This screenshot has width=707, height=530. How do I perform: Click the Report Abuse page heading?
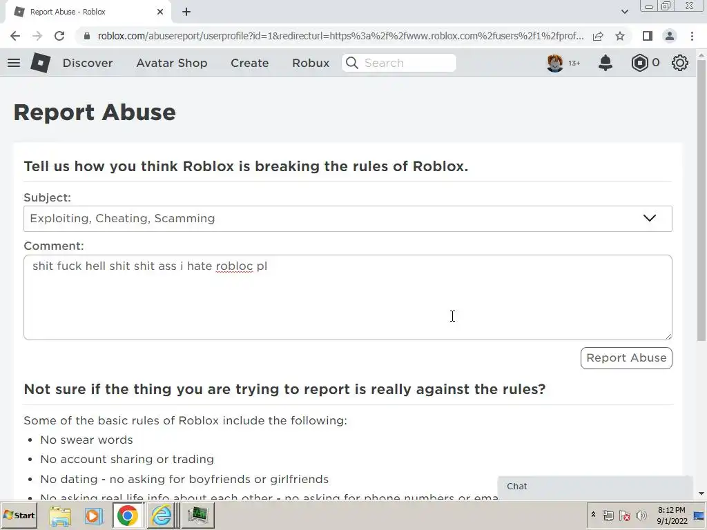(95, 112)
